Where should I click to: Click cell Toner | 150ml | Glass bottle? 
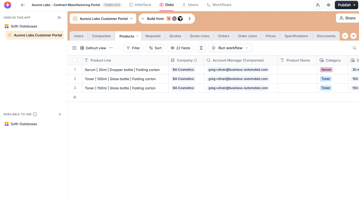pos(125,88)
